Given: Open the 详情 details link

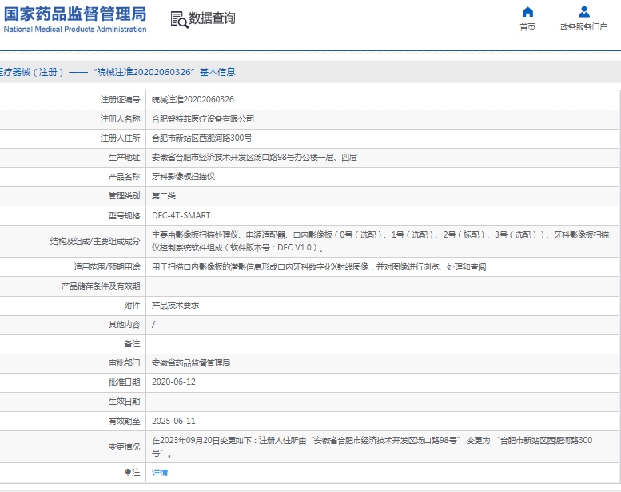Looking at the screenshot, I should click(x=160, y=472).
